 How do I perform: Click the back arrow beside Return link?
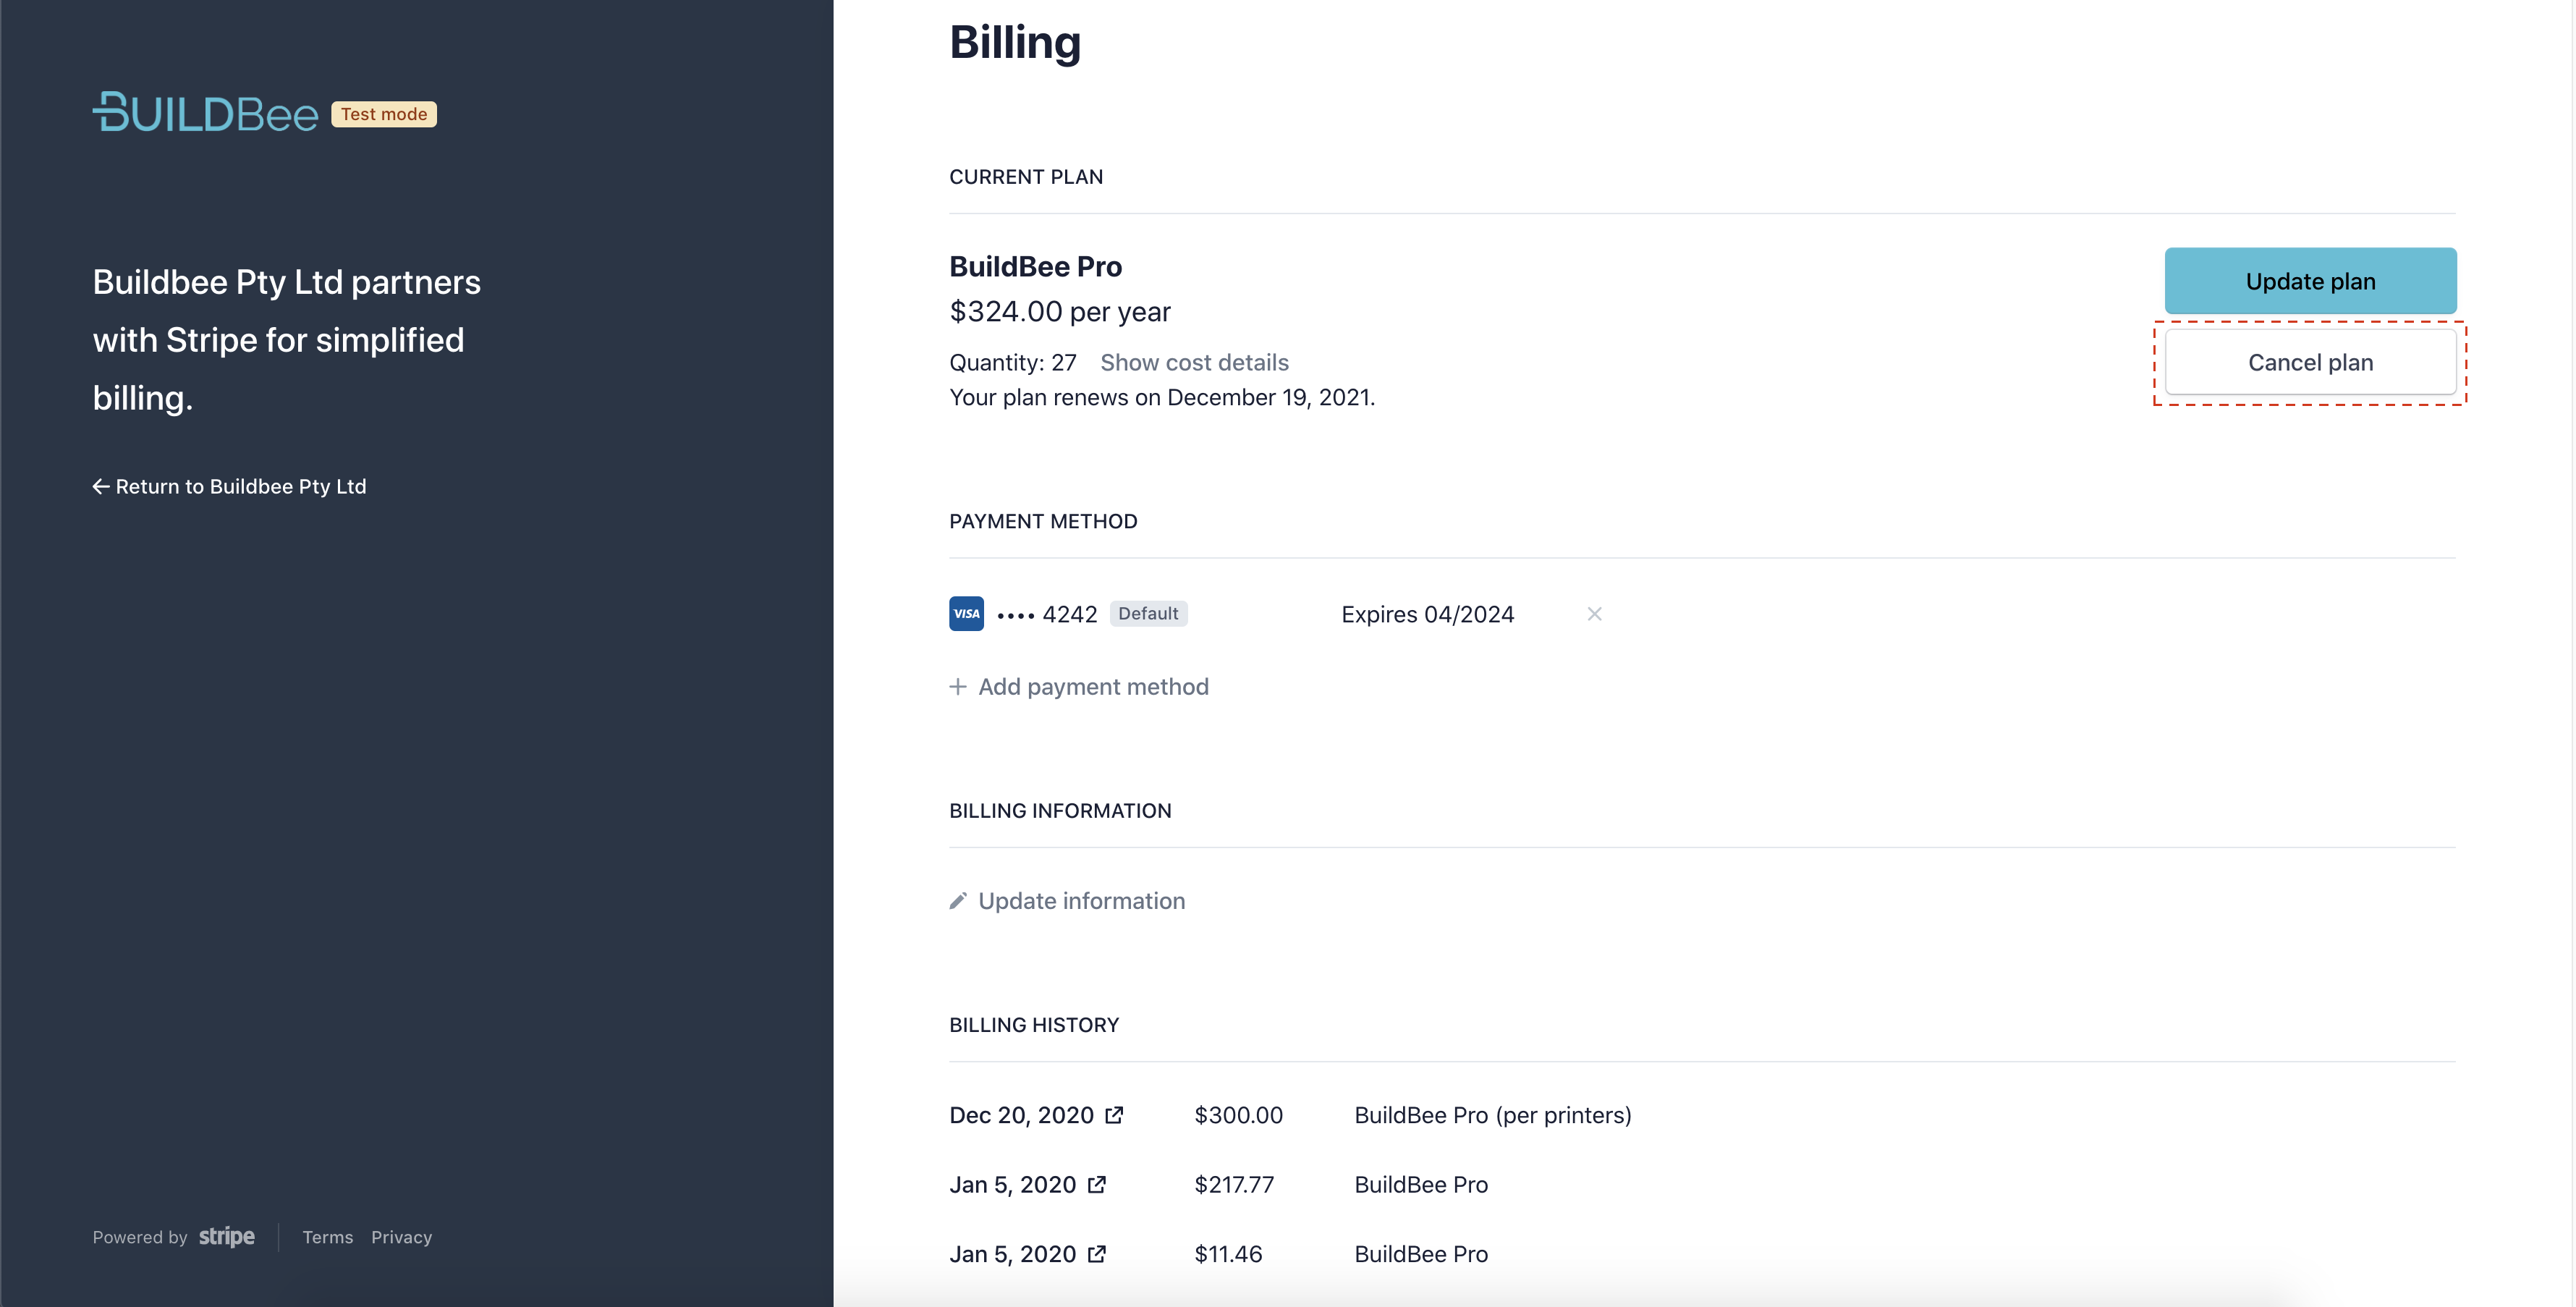coord(101,486)
